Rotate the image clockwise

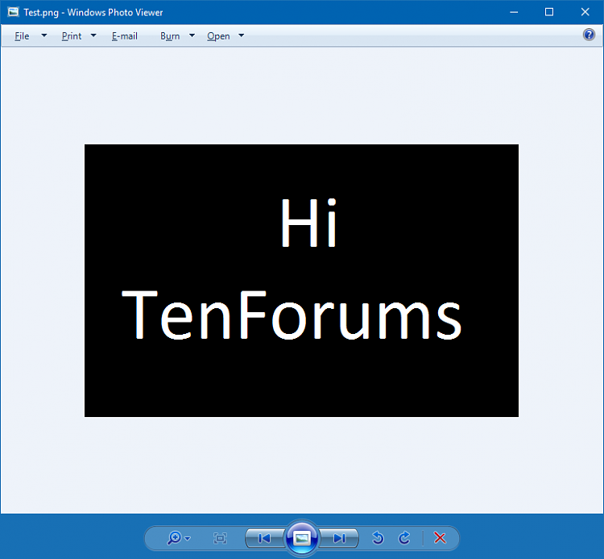tap(404, 538)
